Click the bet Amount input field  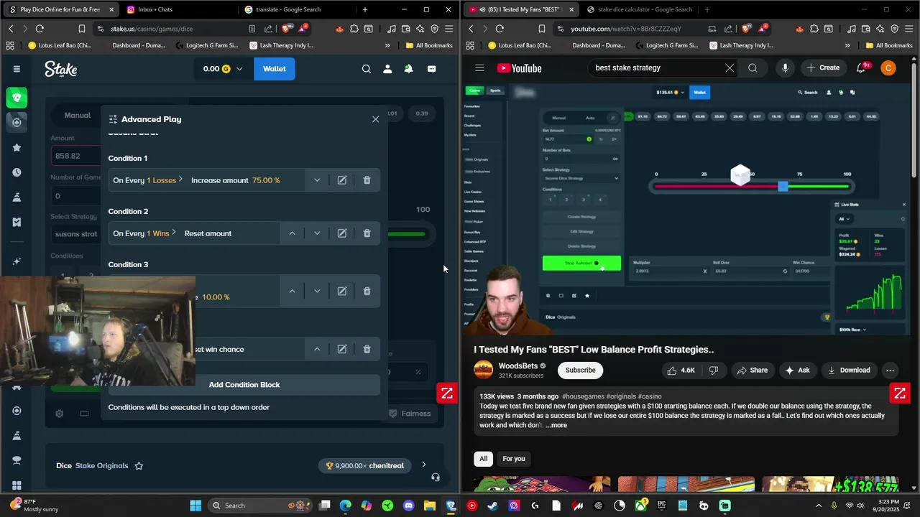76,156
